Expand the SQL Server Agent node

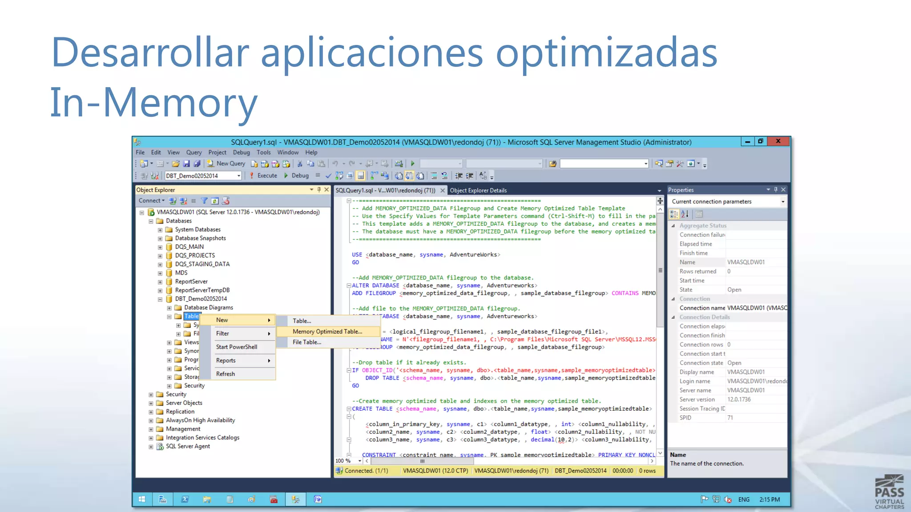pos(151,447)
